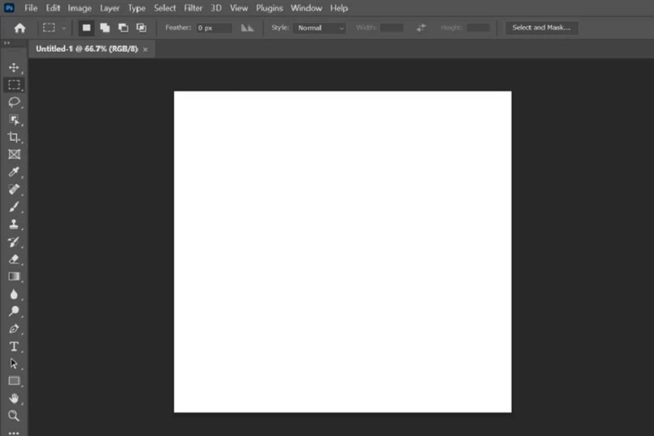Choose the Brush tool
The width and height of the screenshot is (654, 436).
tap(14, 206)
